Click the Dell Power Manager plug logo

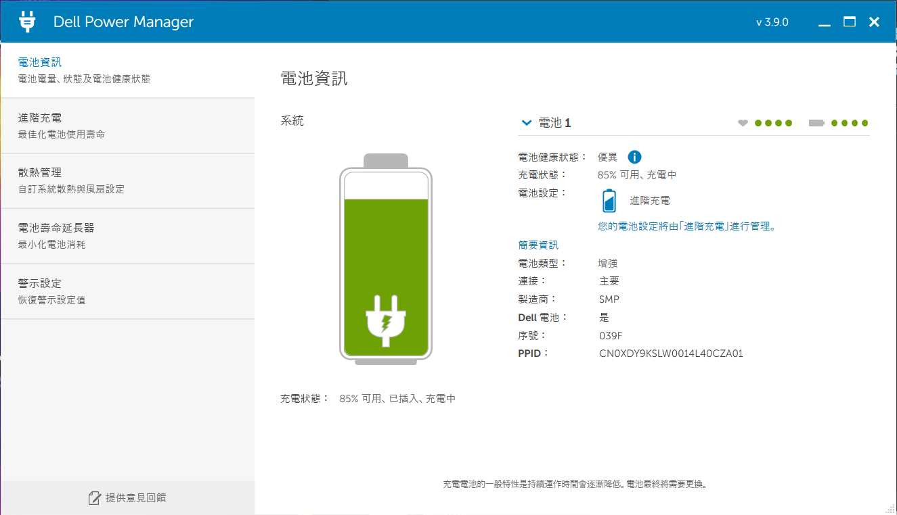point(27,22)
